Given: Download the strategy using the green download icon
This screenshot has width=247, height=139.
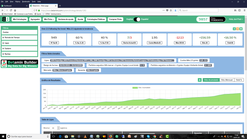Looking at the screenshot, I should 234,29.
